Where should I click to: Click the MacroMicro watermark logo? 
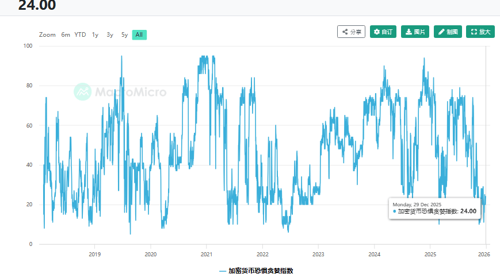coord(120,92)
